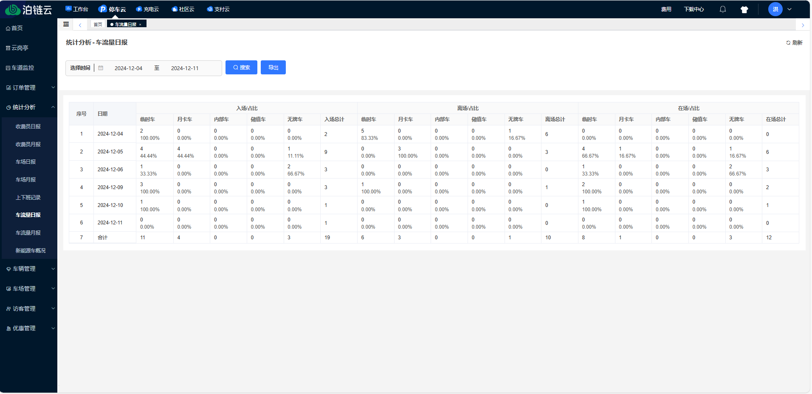Viewport: 812px width, 394px height.
Task: Switch to 停车云 module
Action: tap(112, 9)
